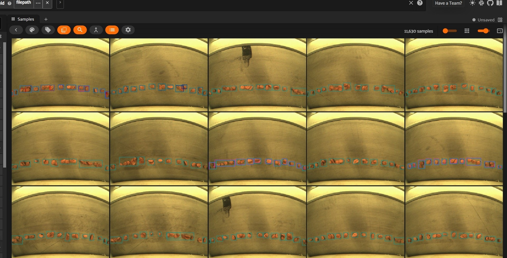Open the filepath stage options ellipsis
Image resolution: width=507 pixels, height=258 pixels.
click(38, 3)
